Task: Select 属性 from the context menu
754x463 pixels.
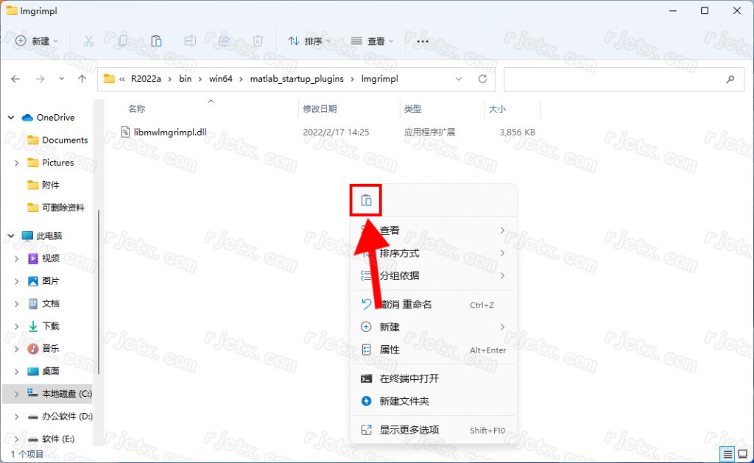Action: tap(390, 350)
